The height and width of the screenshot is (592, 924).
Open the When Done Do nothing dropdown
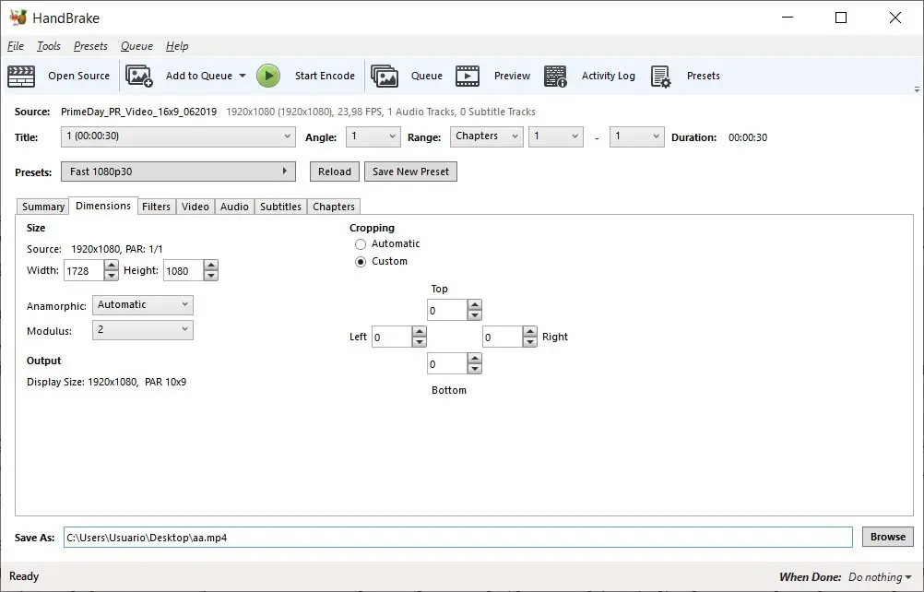click(x=880, y=577)
